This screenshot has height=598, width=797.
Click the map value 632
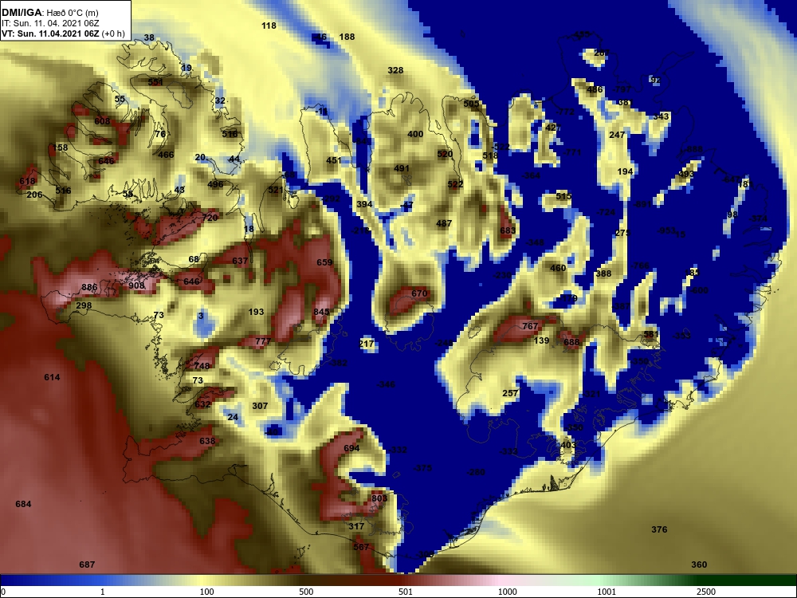pyautogui.click(x=202, y=404)
